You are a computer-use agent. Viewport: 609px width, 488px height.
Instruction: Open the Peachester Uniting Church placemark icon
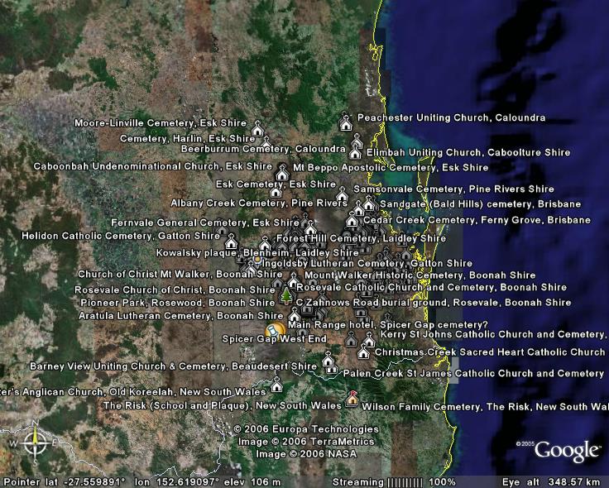346,122
